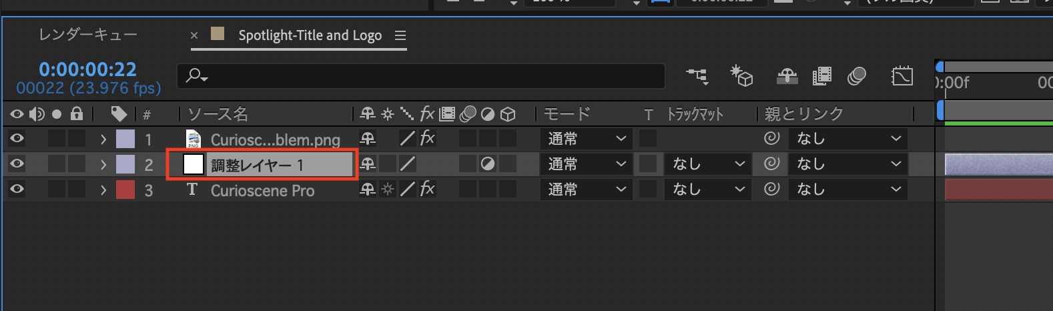The width and height of the screenshot is (1053, 311).
Task: Toggle visibility of Curioscene Pro text layer
Action: pyautogui.click(x=17, y=190)
